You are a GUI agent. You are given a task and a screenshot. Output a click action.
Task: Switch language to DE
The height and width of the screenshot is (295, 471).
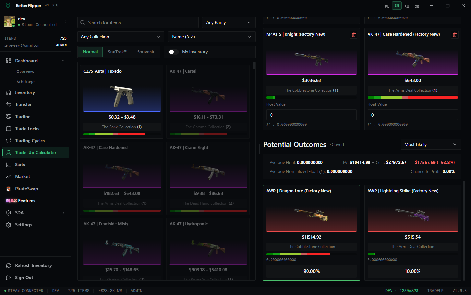417,6
